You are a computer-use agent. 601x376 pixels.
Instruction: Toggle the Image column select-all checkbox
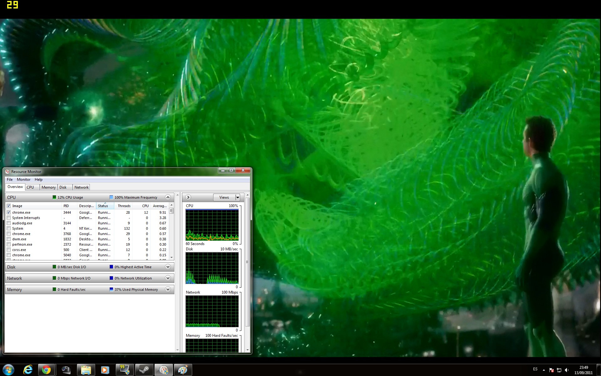click(9, 206)
